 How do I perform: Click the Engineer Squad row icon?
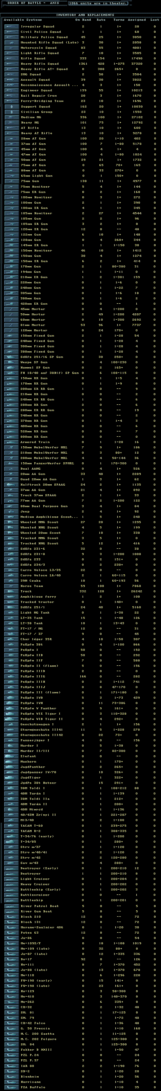11,90
